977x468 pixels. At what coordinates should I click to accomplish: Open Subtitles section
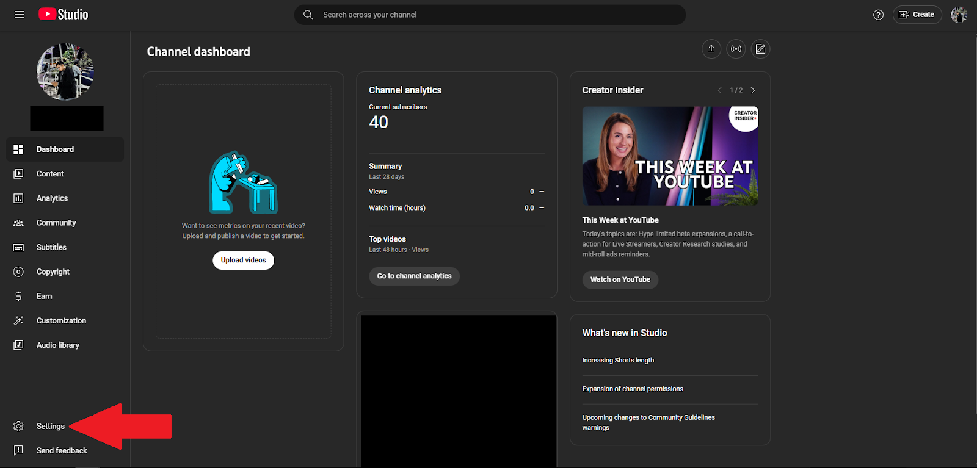[x=65, y=247]
